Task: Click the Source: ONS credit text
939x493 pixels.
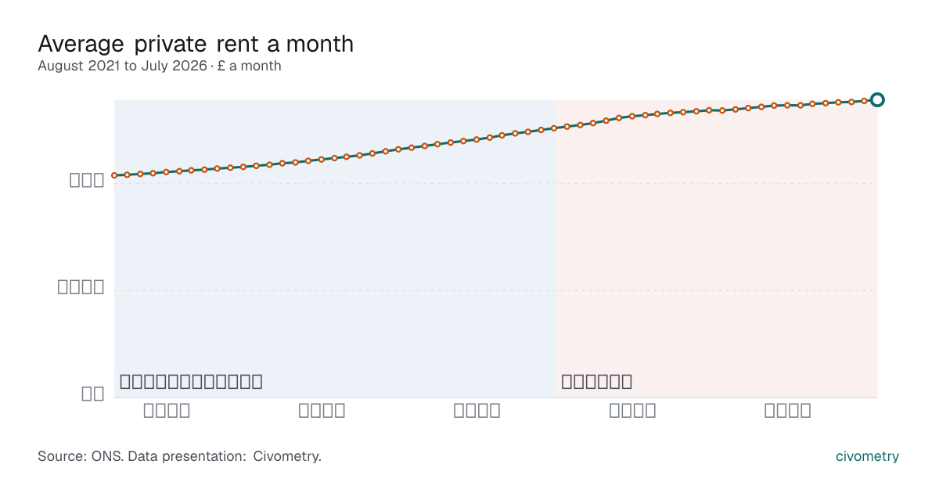Action: 179,456
